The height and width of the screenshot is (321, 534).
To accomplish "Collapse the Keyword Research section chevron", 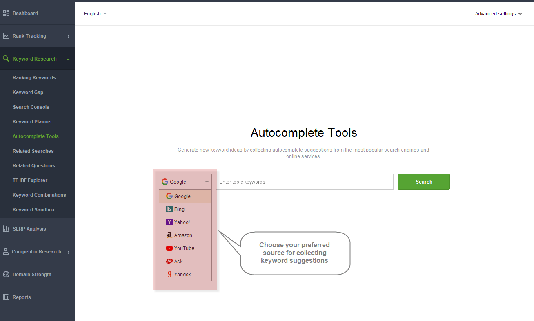I will pyautogui.click(x=68, y=59).
